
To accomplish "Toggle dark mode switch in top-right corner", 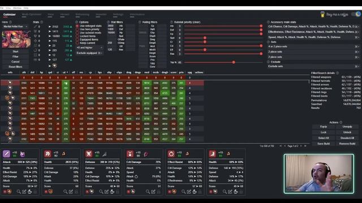I will 356,14.
